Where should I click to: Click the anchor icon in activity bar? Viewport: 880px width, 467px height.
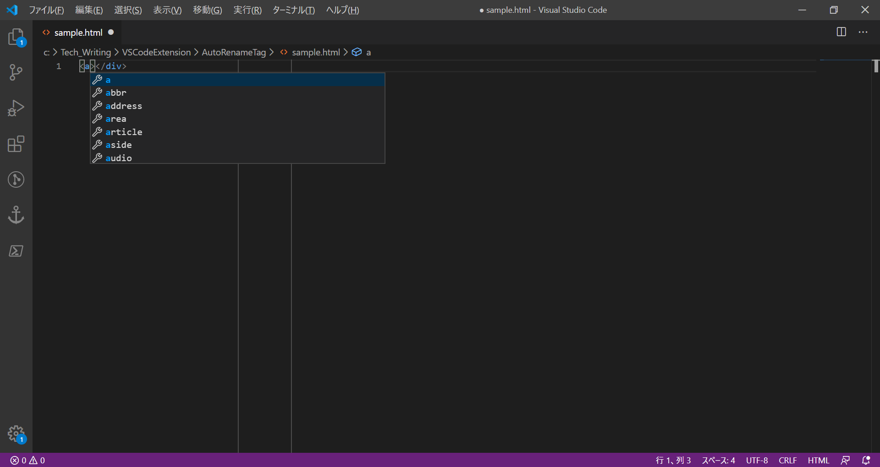click(x=16, y=215)
